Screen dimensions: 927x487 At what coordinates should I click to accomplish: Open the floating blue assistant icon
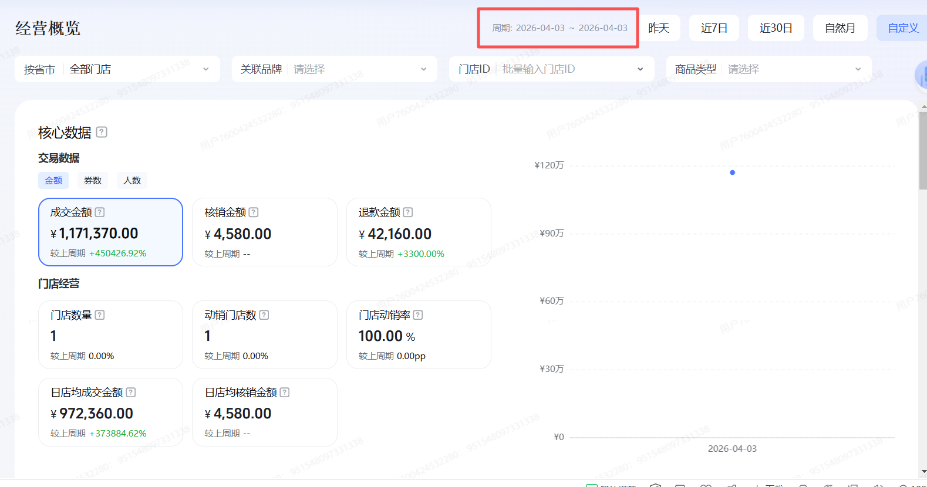coord(921,76)
